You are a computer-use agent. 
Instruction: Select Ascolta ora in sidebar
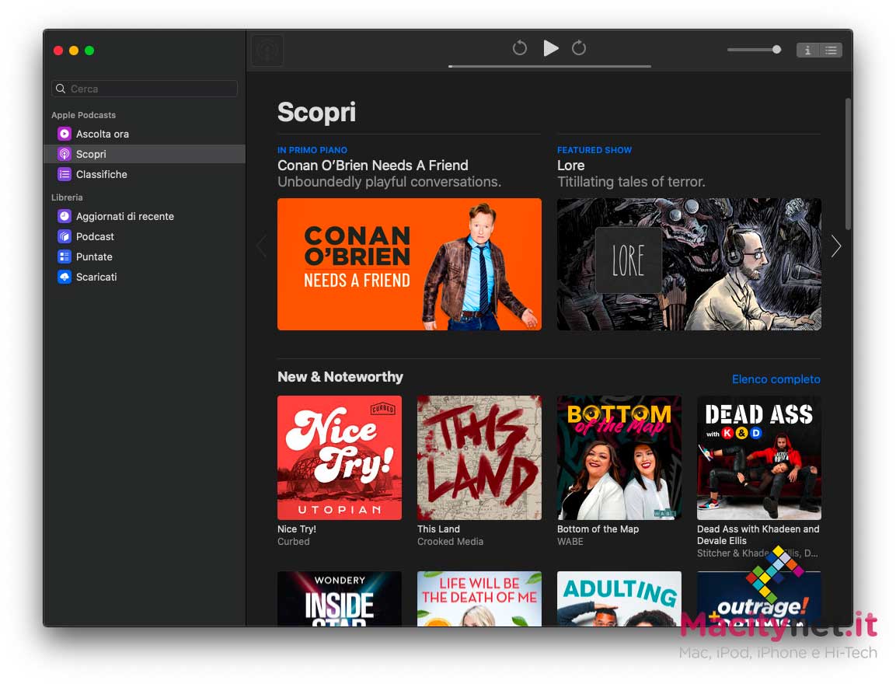[145, 134]
